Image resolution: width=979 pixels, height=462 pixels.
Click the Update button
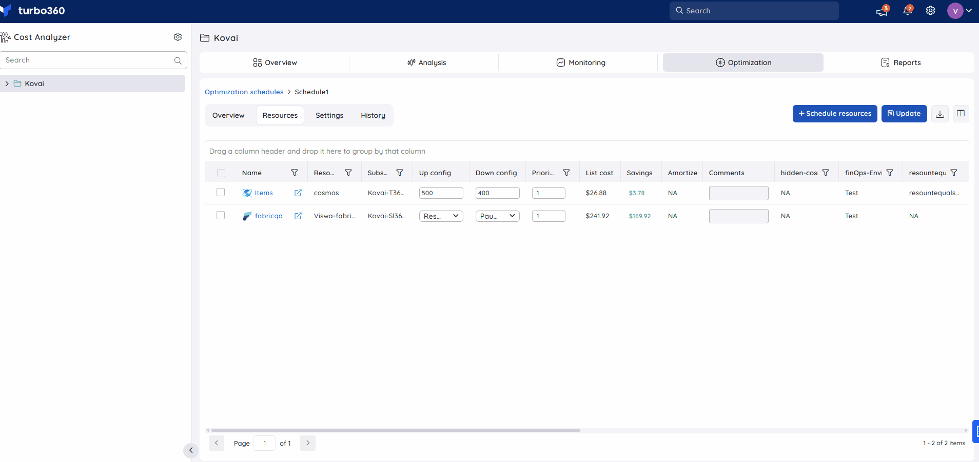pyautogui.click(x=904, y=114)
